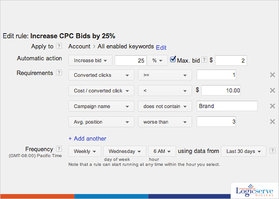Screen dimensions: 279x199
Task: Open the Max. bid help tooltip icon
Action: coord(204,61)
